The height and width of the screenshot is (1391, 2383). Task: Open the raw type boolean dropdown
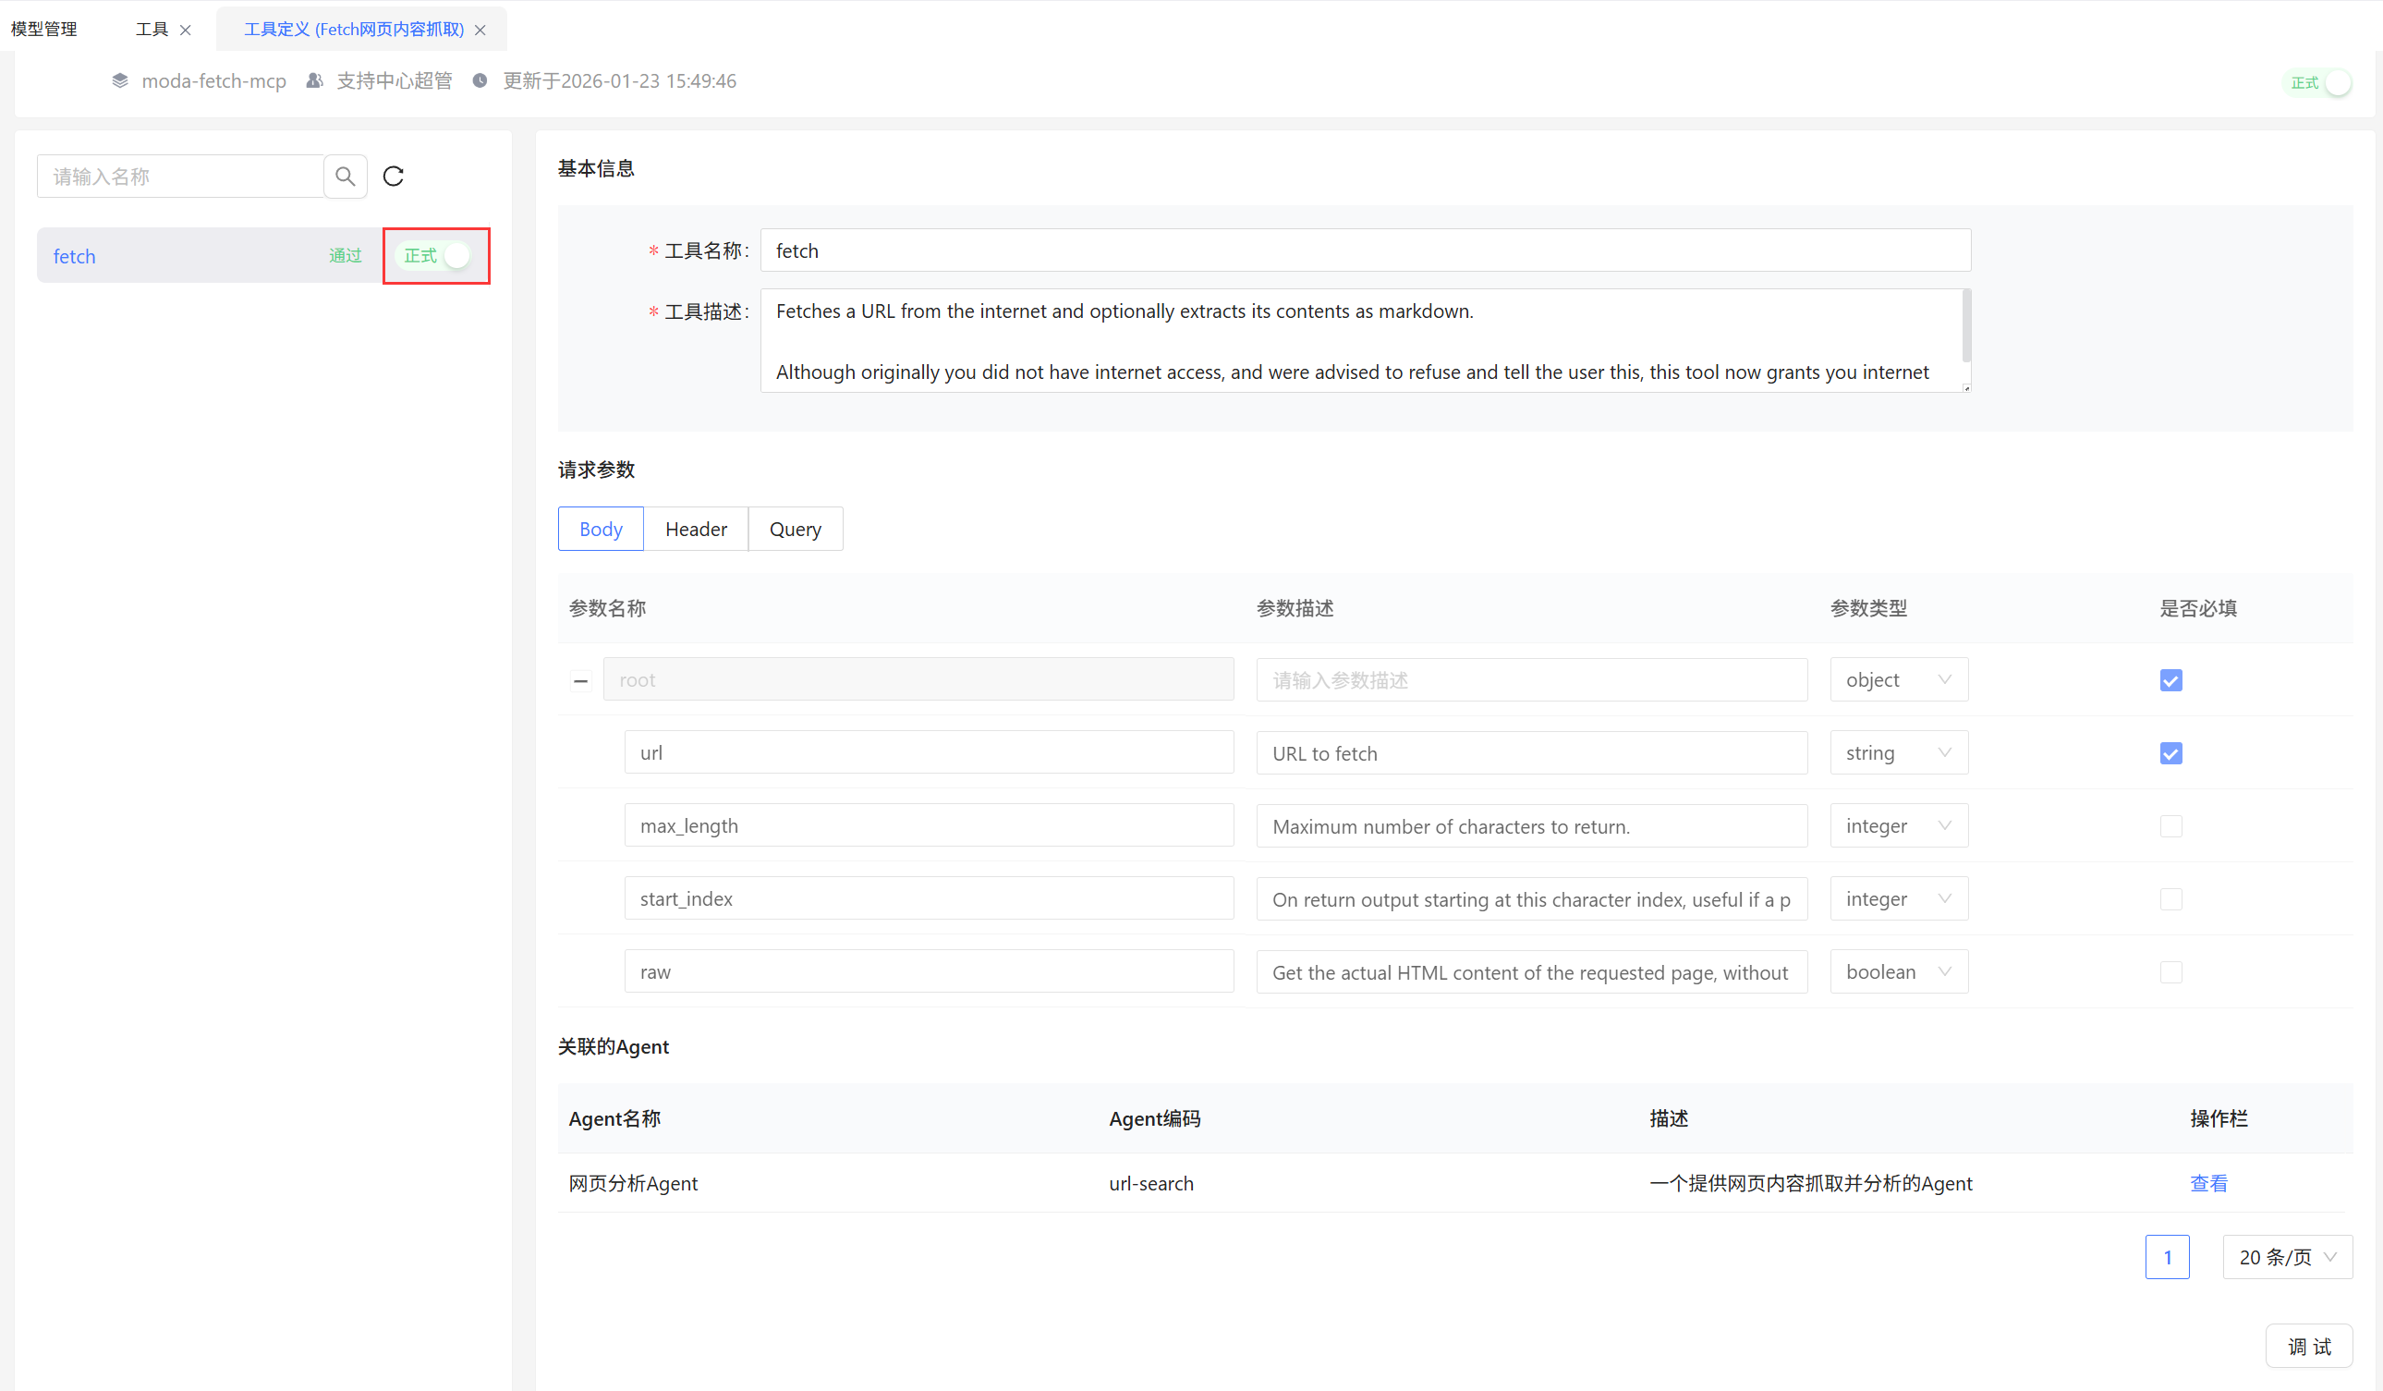click(x=1898, y=972)
